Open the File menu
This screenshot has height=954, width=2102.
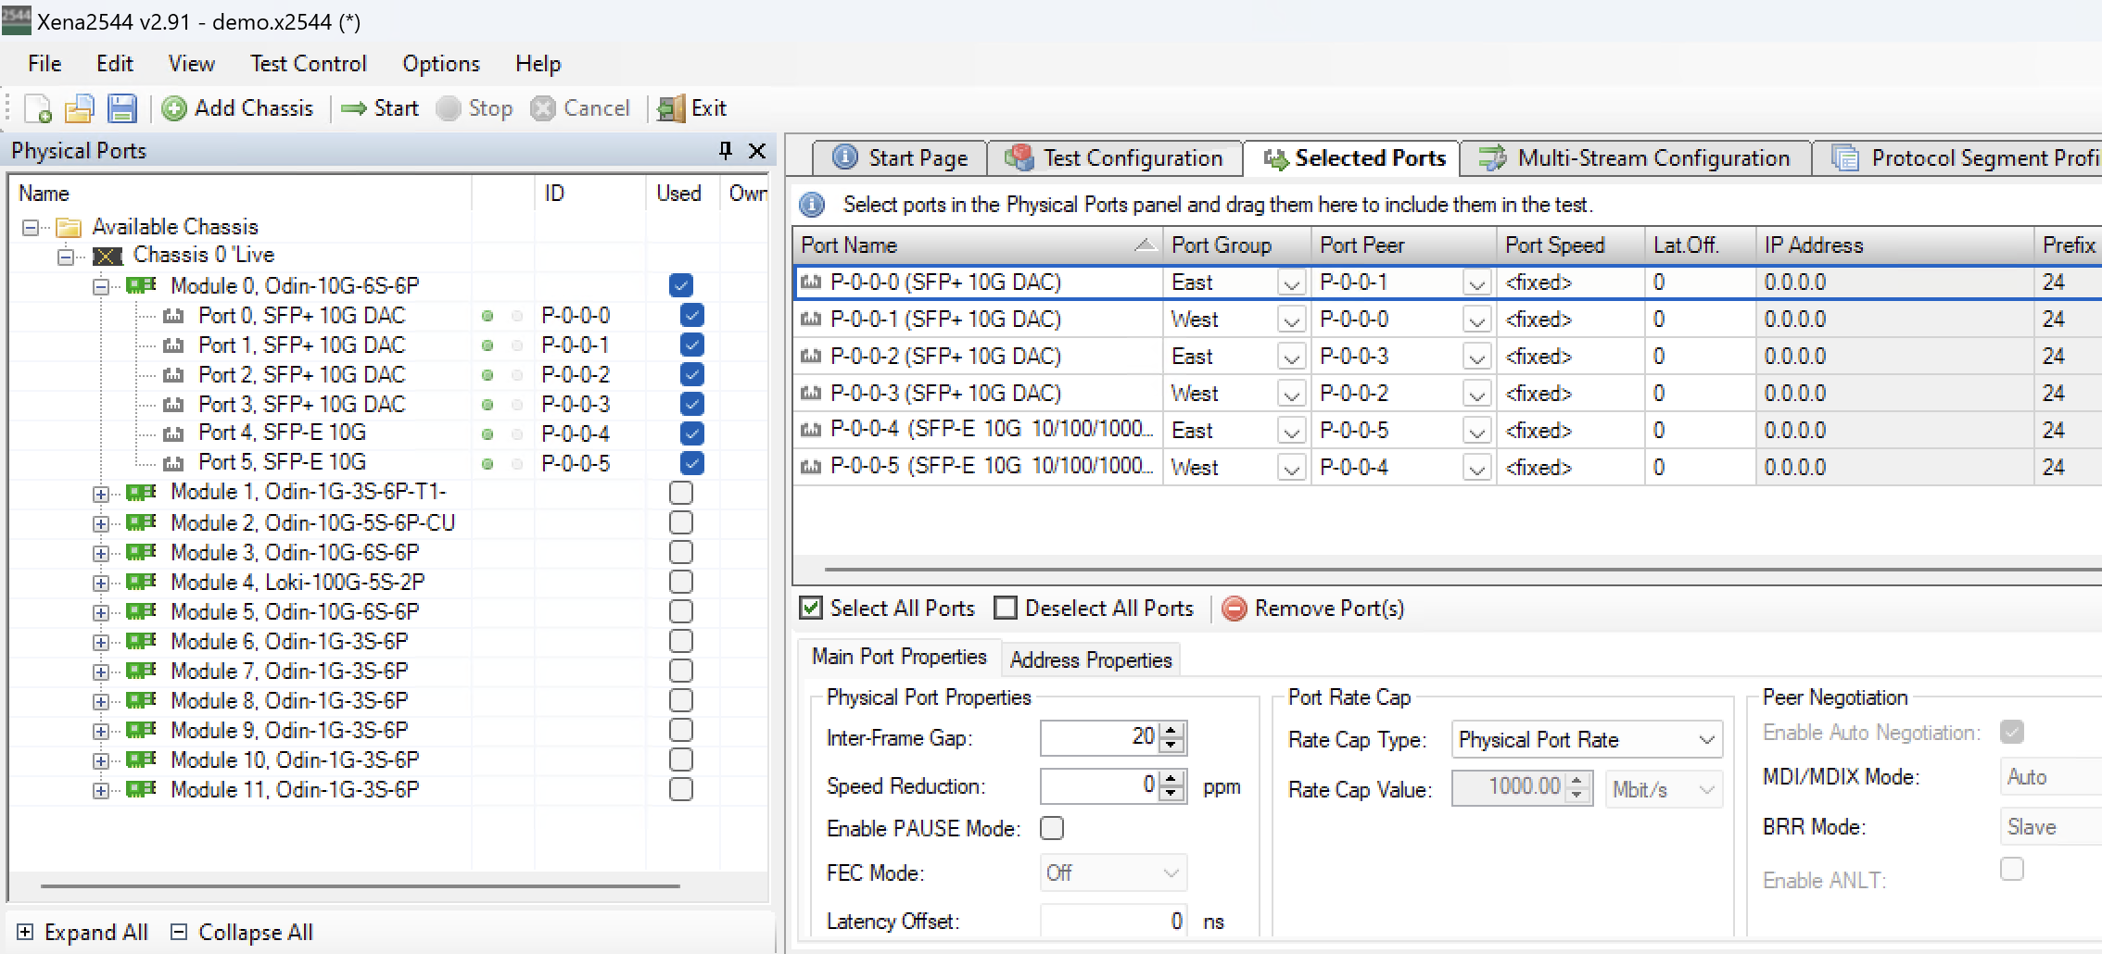pos(44,64)
